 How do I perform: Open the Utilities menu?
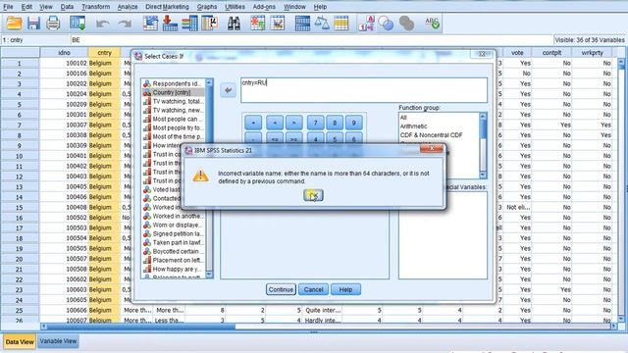(x=235, y=7)
